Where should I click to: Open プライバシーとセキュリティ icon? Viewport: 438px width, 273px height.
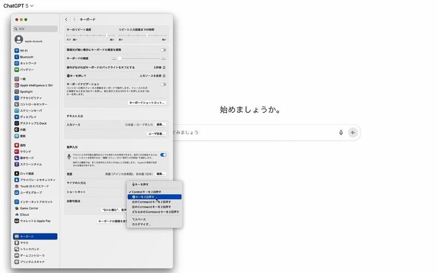tap(17, 180)
